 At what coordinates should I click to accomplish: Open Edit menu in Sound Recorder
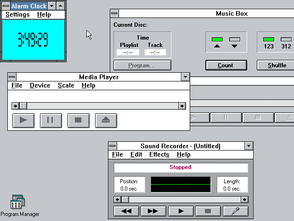pos(136,155)
